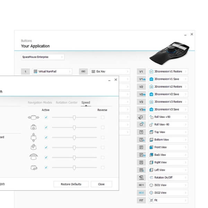Image resolution: width=208 pixels, height=208 pixels.
Task: Click the F key badge beside Front View
Action: [141, 147]
